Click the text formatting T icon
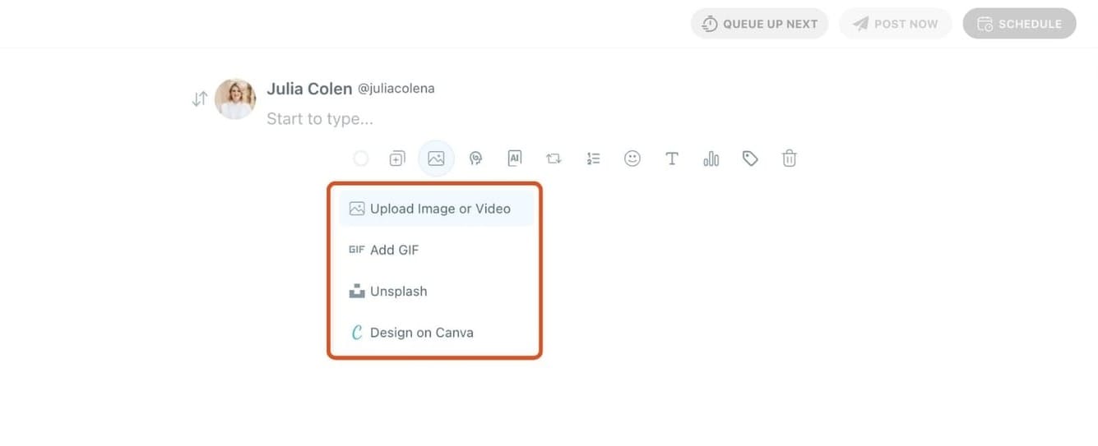Image resolution: width=1098 pixels, height=446 pixels. [x=672, y=159]
